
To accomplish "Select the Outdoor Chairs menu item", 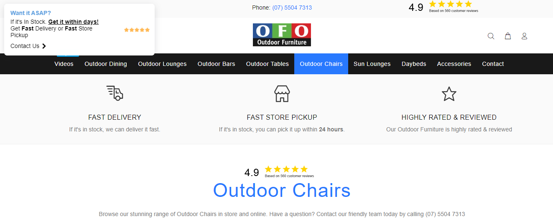I will point(321,64).
